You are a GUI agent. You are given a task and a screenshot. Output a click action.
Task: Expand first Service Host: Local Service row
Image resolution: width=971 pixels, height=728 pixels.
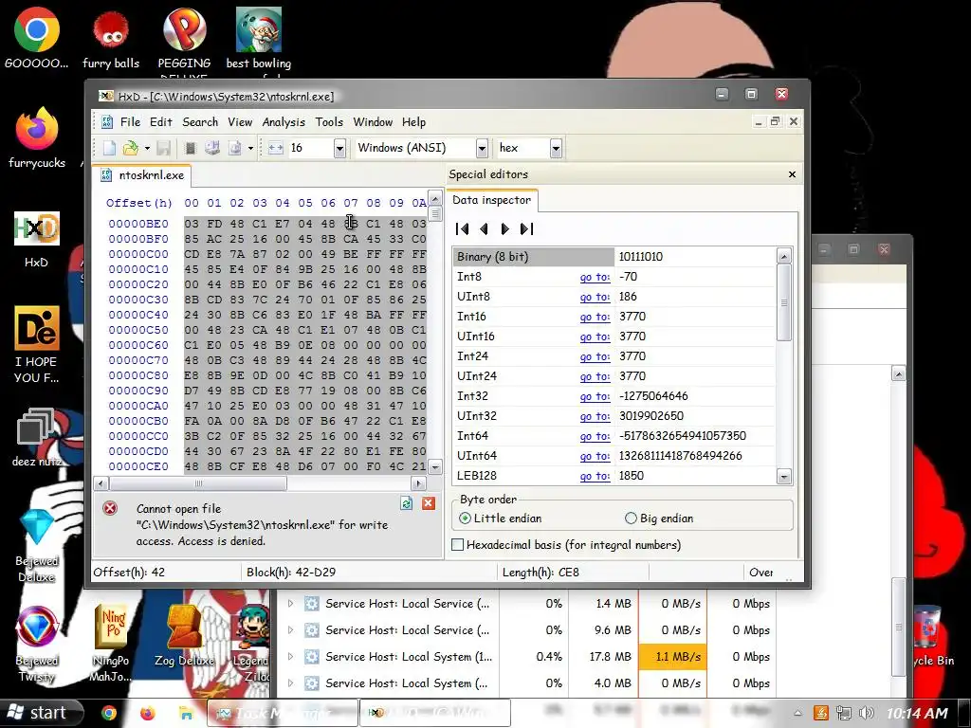[290, 604]
